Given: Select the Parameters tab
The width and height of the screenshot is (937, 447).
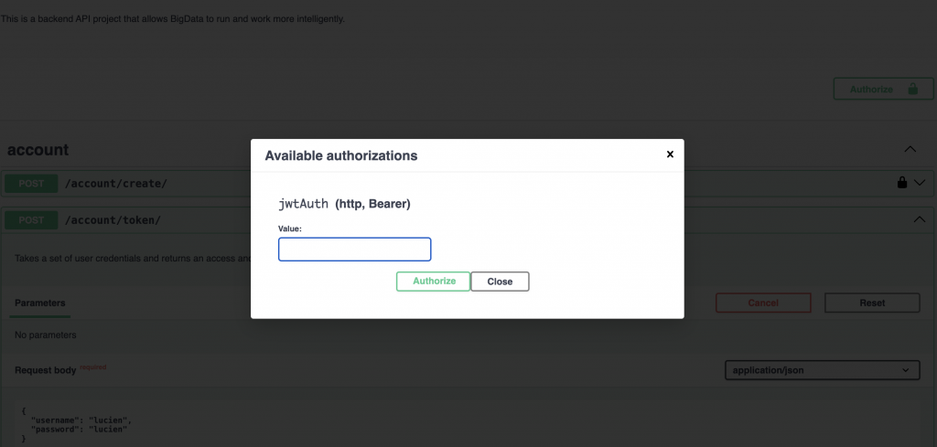Looking at the screenshot, I should click(40, 303).
